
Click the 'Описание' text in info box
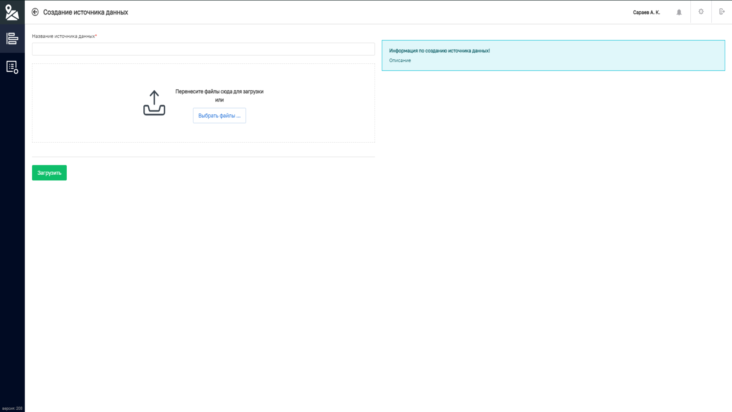tap(400, 60)
